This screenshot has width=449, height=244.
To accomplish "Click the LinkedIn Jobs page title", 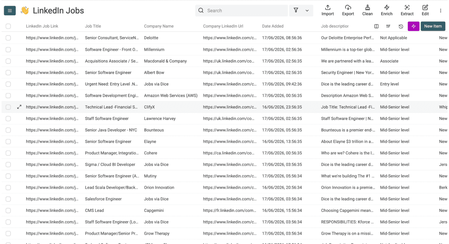I will coord(58,11).
